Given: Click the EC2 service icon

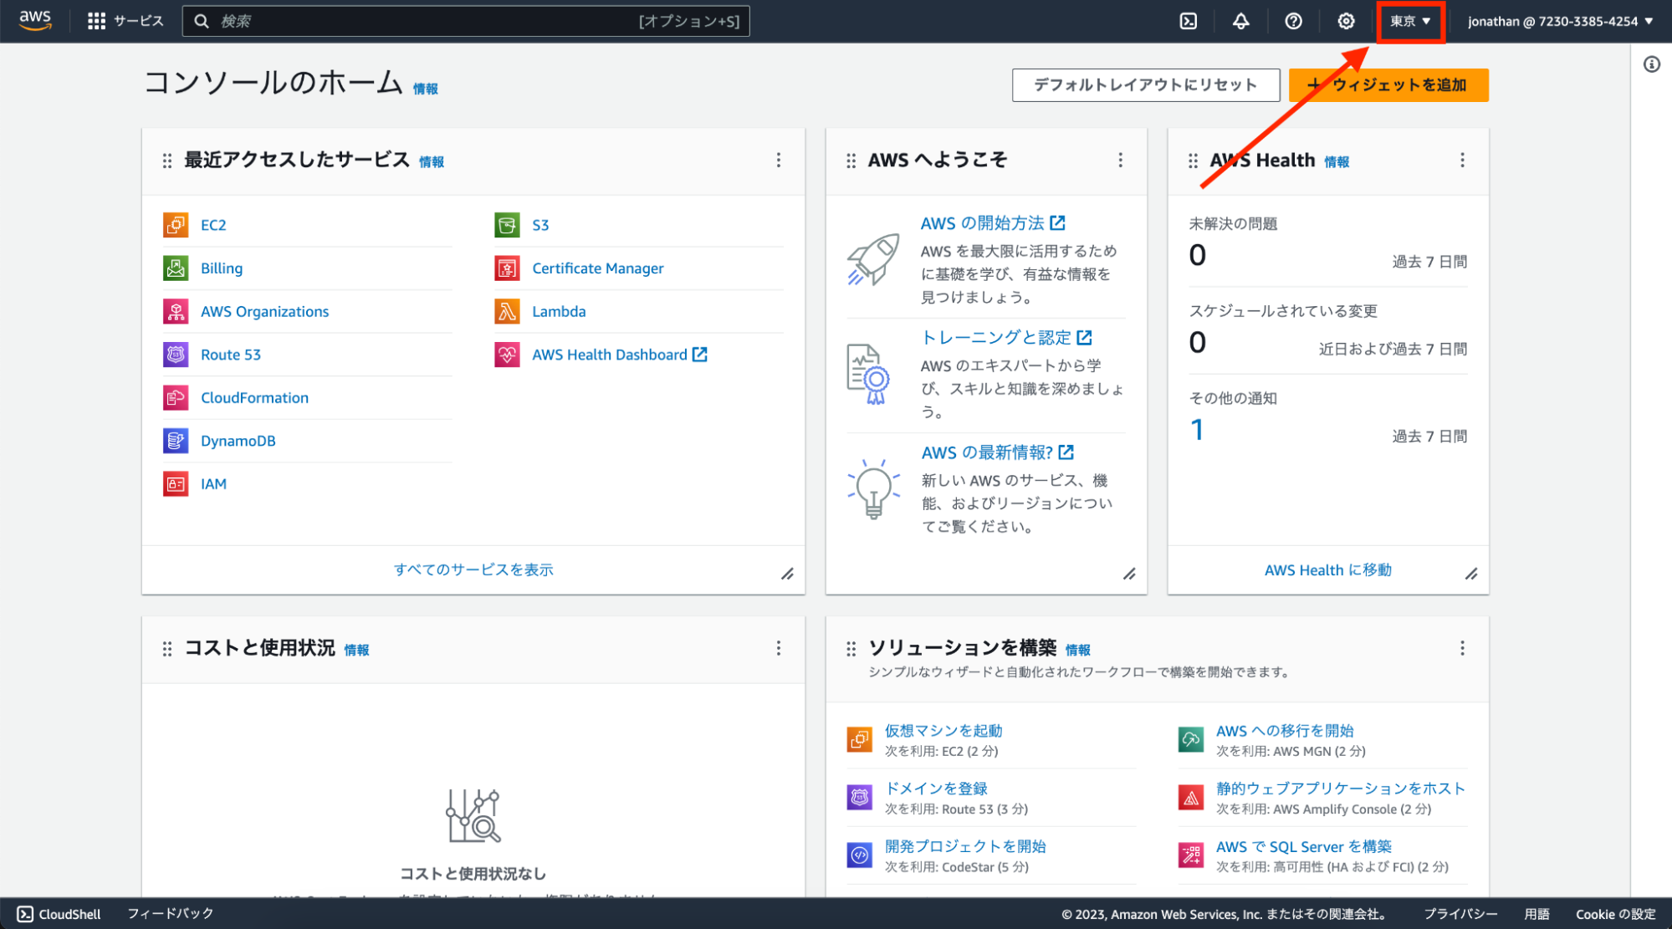Looking at the screenshot, I should pyautogui.click(x=176, y=225).
